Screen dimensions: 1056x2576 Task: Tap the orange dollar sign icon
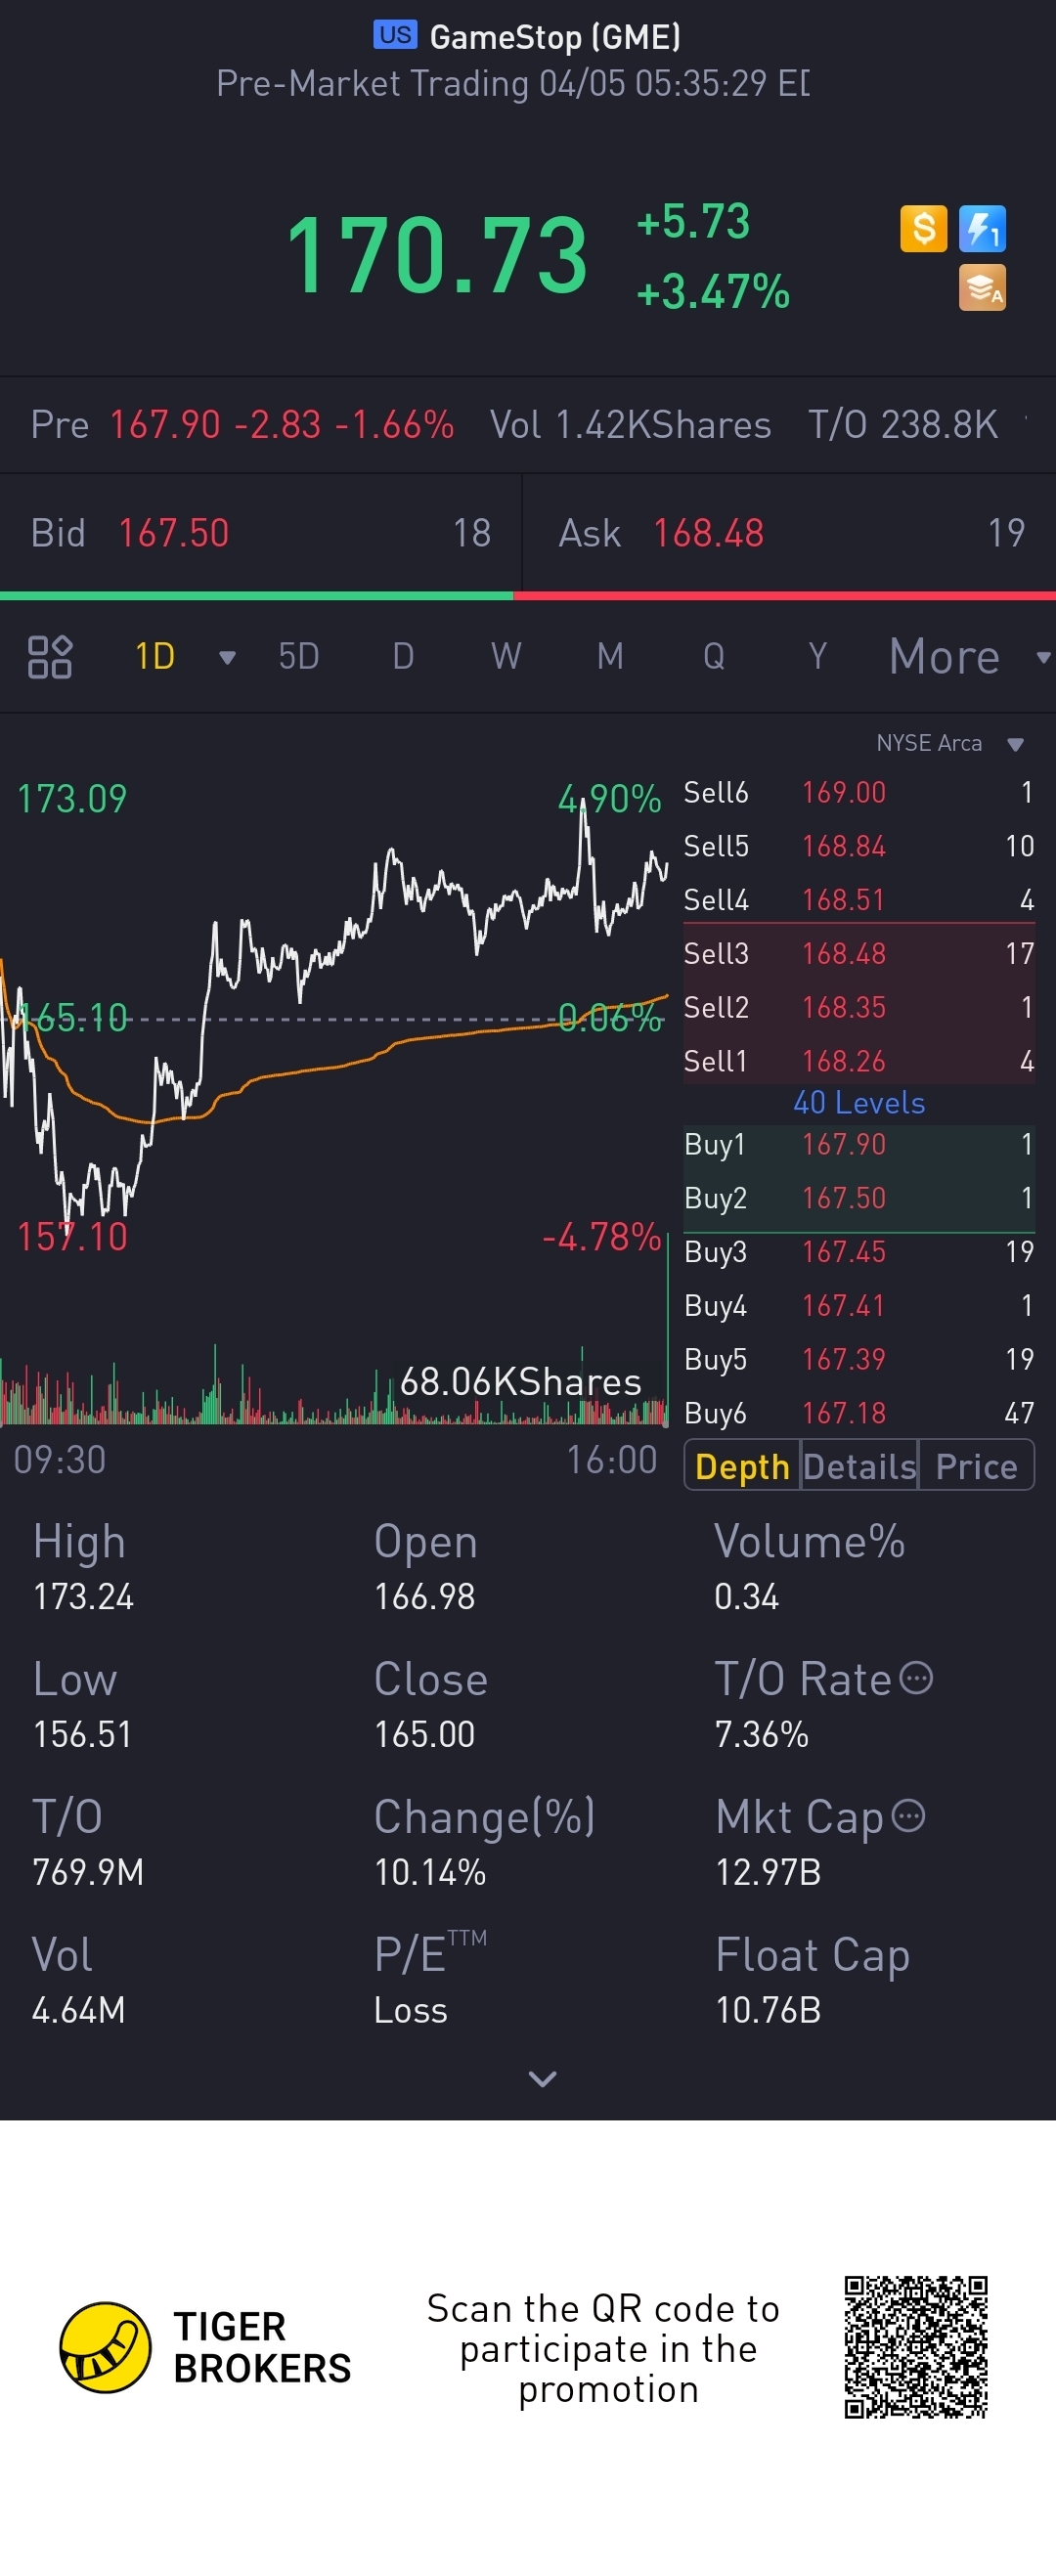coord(923,229)
